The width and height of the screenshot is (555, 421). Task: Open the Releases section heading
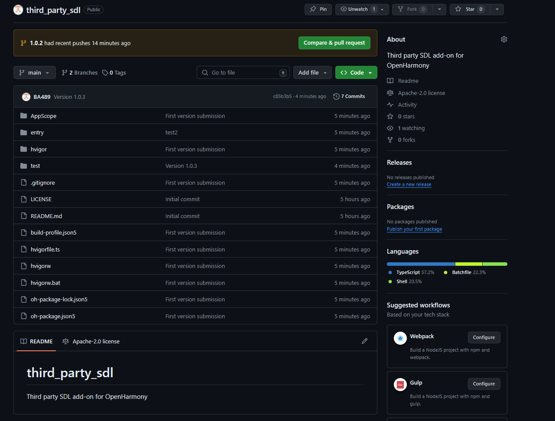pyautogui.click(x=399, y=163)
